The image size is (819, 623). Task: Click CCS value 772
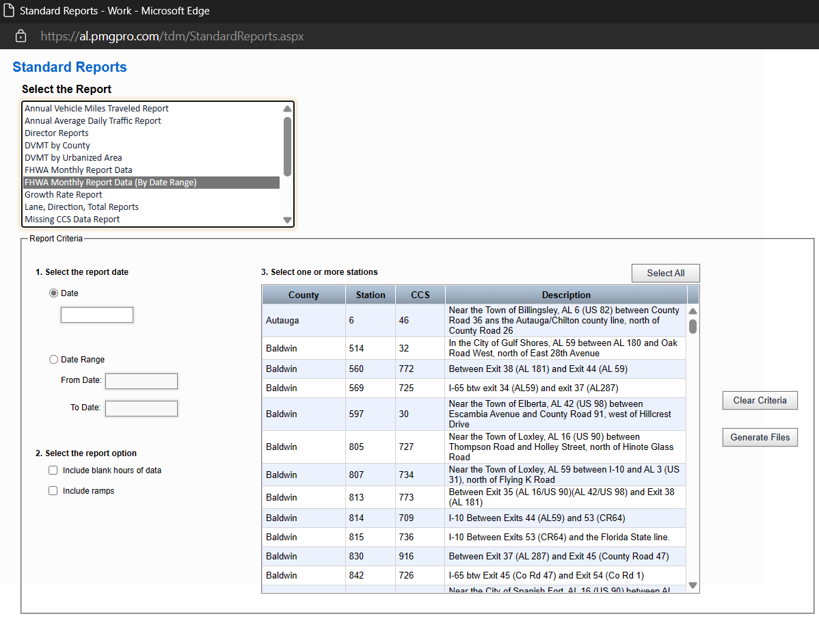(406, 369)
